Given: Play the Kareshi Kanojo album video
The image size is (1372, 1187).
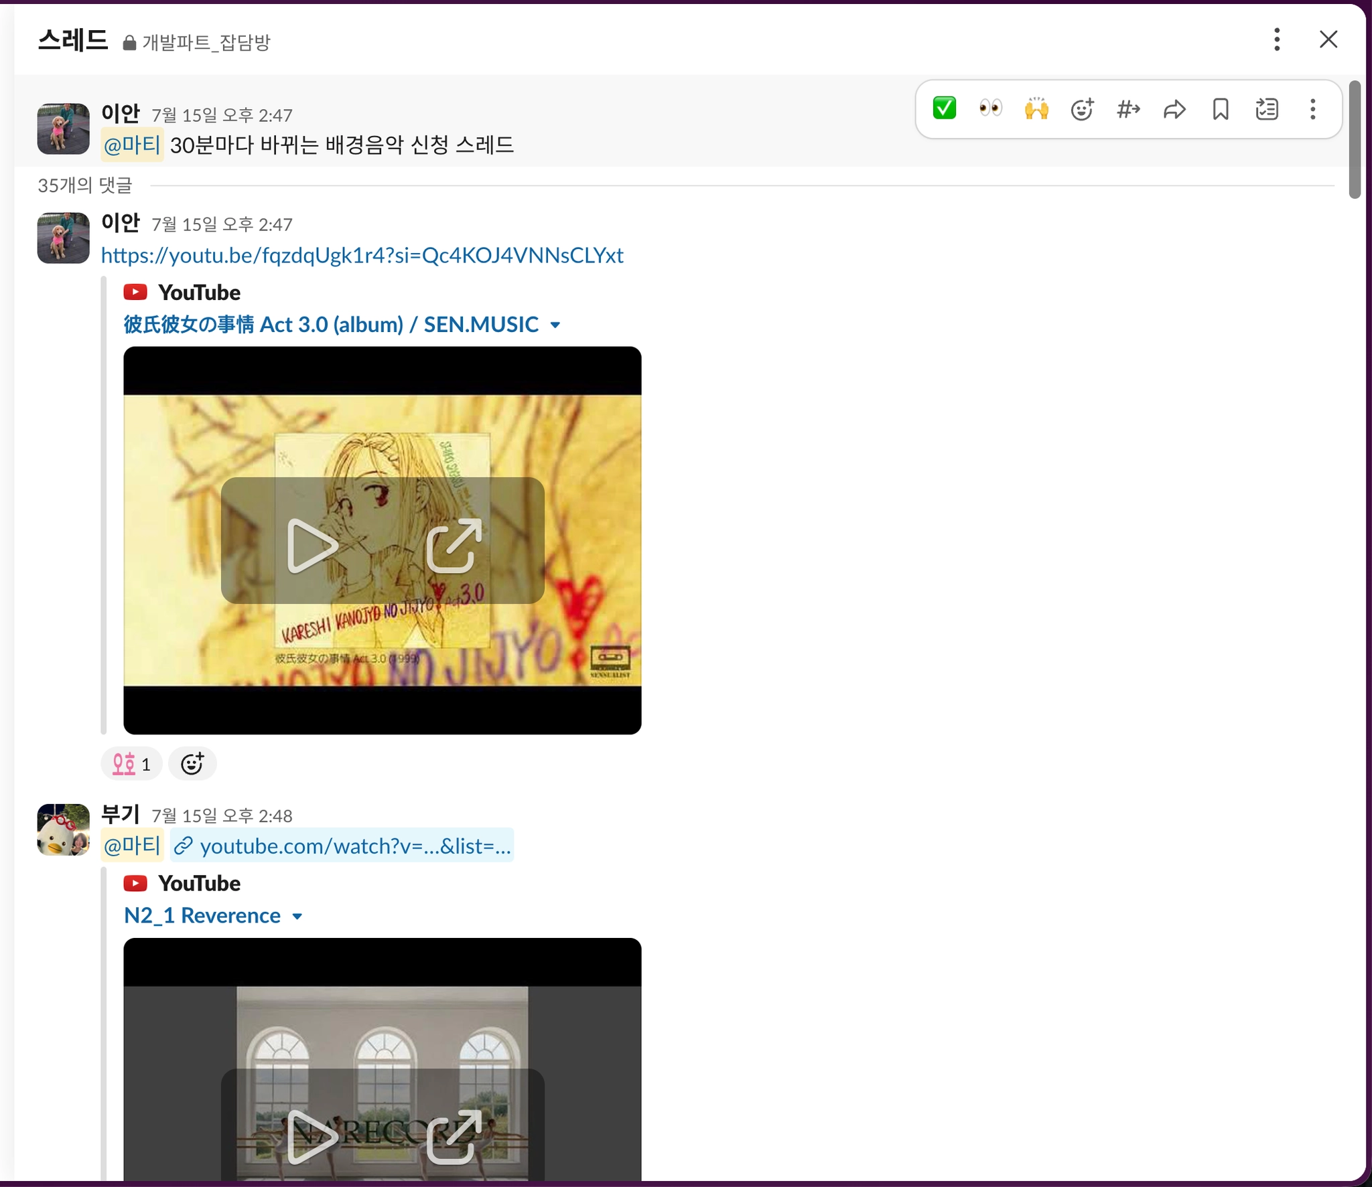Looking at the screenshot, I should point(312,546).
